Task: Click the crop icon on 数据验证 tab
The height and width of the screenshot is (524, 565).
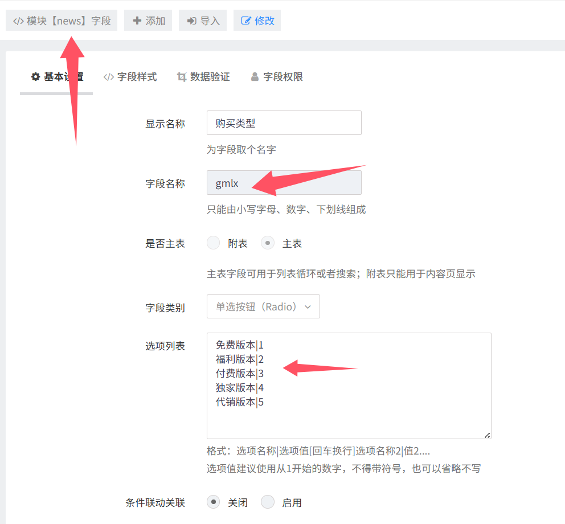Action: (182, 77)
